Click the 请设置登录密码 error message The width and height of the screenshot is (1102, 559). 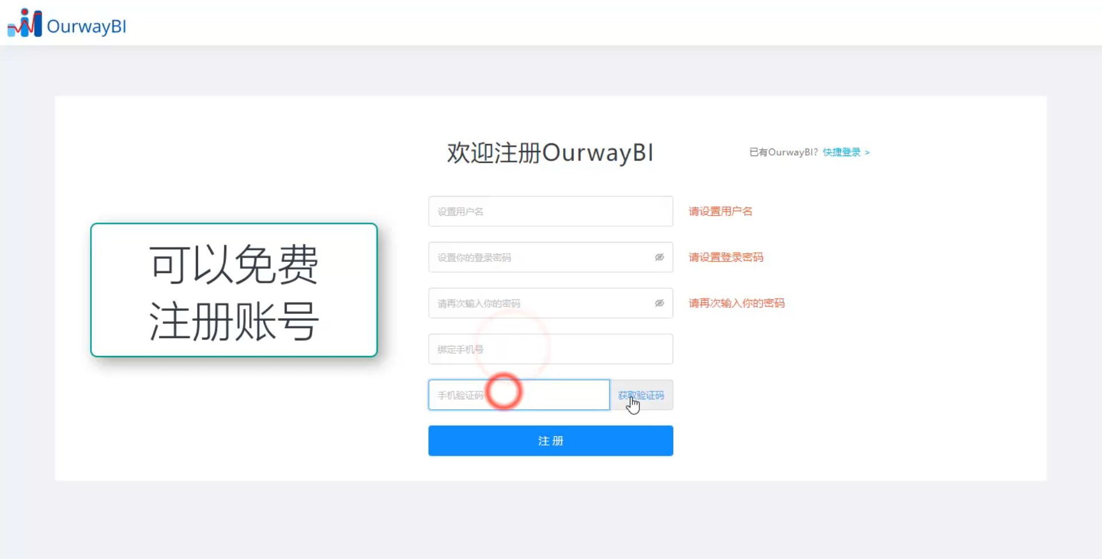(x=726, y=257)
